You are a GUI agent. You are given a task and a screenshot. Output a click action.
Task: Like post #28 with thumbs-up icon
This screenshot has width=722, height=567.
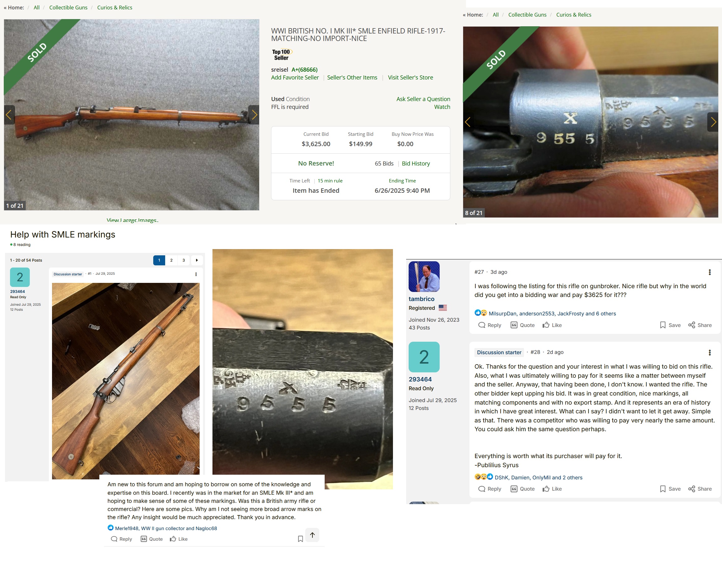click(552, 489)
